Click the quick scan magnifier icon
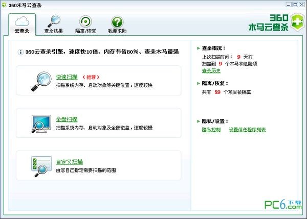The width and height of the screenshot is (307, 219). (x=41, y=81)
